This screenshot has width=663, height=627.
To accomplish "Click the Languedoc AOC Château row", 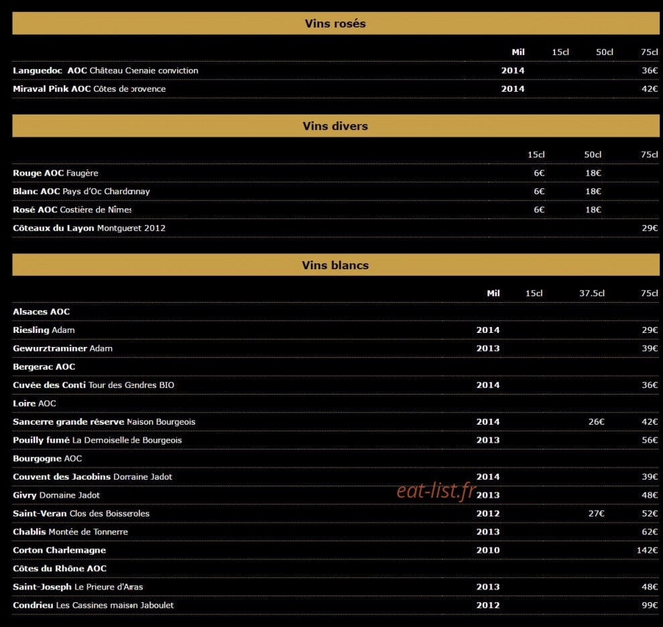I will [x=336, y=70].
